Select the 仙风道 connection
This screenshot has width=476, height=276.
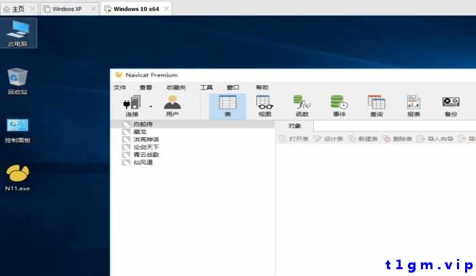click(143, 162)
